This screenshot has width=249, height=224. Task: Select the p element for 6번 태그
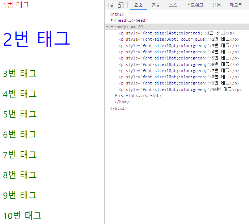pos(179,65)
